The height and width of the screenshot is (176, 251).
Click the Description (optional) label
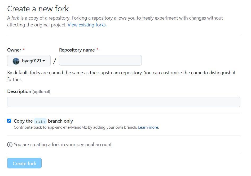29,91
